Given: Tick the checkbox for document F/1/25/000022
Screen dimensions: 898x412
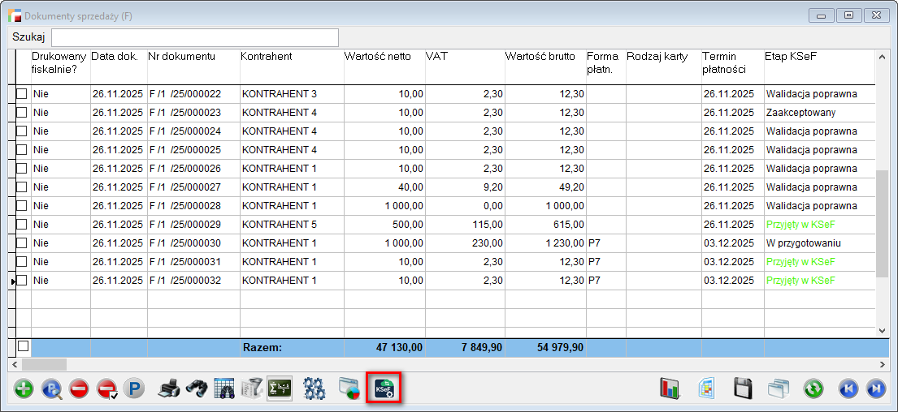Looking at the screenshot, I should pos(22,94).
